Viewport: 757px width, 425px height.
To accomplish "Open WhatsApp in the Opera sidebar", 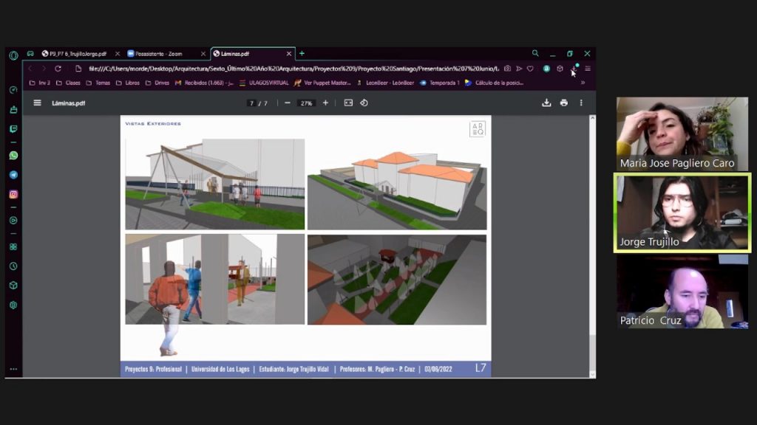I will (13, 156).
